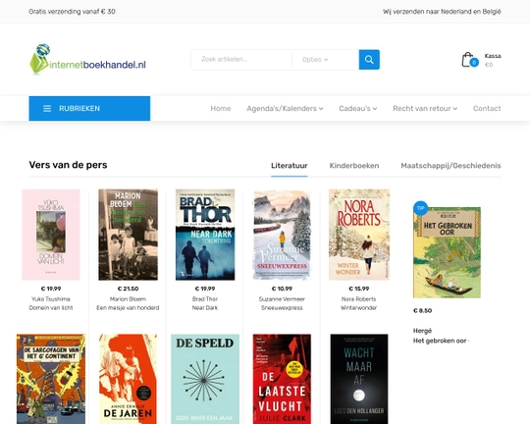Click the Suzanne Vermeer Sneeuwexpress title link

[x=282, y=308]
